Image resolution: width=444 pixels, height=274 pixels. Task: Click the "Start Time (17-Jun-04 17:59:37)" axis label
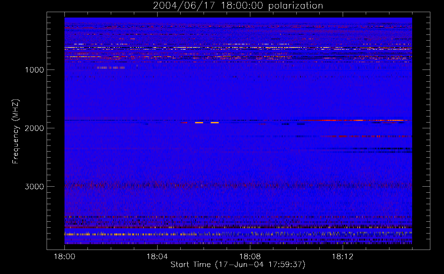tap(238, 265)
